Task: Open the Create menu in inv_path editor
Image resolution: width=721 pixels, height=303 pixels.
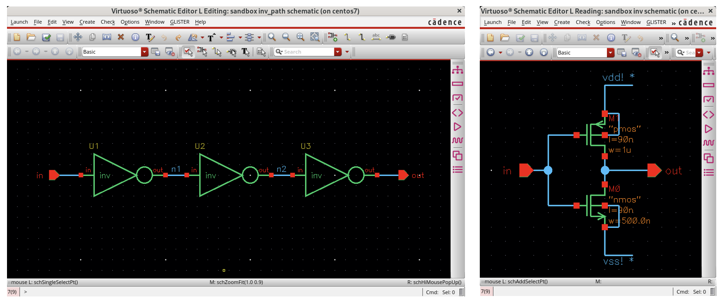Action: click(x=87, y=22)
